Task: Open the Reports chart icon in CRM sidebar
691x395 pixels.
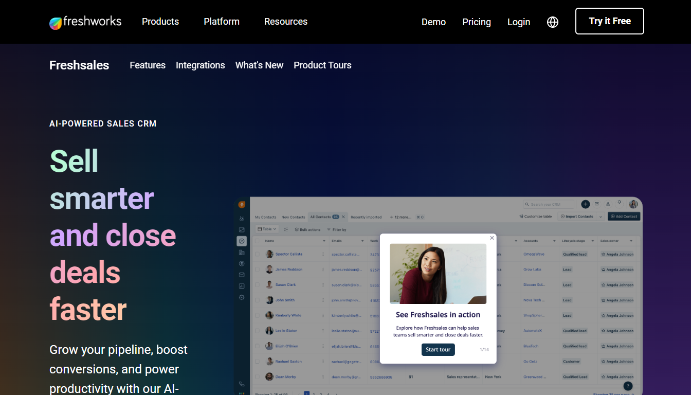Action: coord(242,286)
